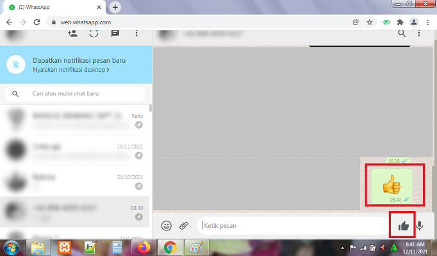
Task: Open the chat header three-dot menu
Action: pyautogui.click(x=419, y=33)
